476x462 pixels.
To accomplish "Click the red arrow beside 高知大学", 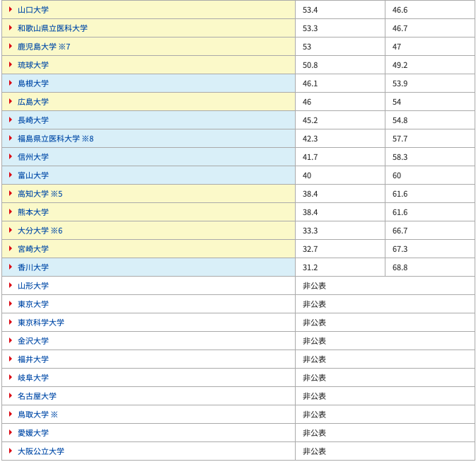I will [11, 193].
